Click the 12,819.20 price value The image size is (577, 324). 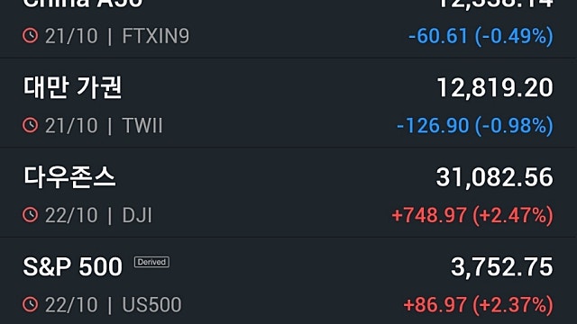tap(495, 88)
